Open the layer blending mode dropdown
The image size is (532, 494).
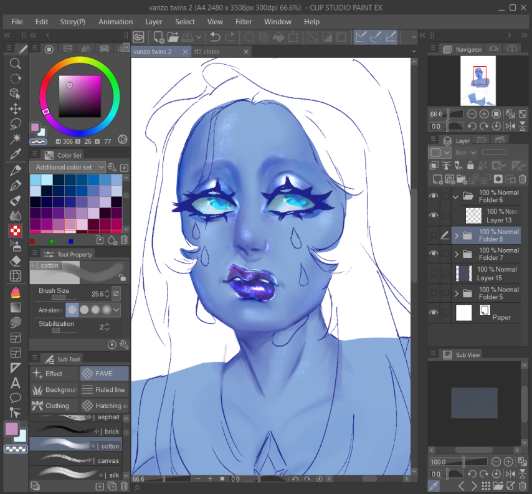click(465, 153)
